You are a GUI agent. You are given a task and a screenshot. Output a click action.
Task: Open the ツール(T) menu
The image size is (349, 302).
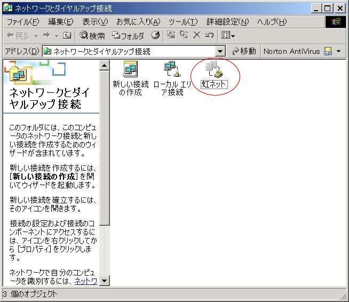click(183, 22)
